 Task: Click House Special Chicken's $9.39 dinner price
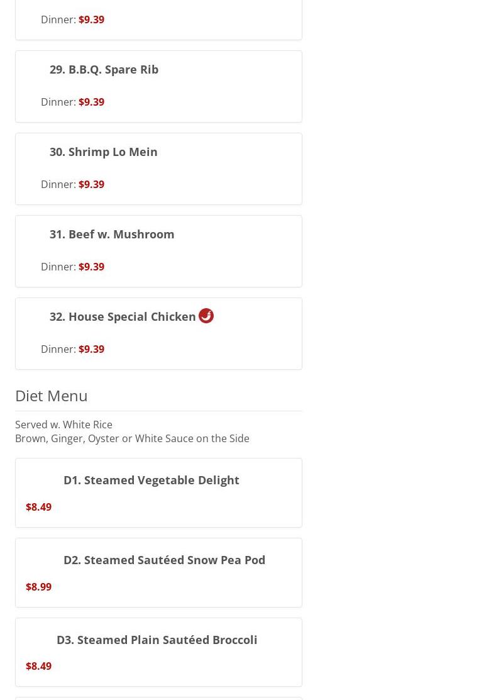coord(91,349)
